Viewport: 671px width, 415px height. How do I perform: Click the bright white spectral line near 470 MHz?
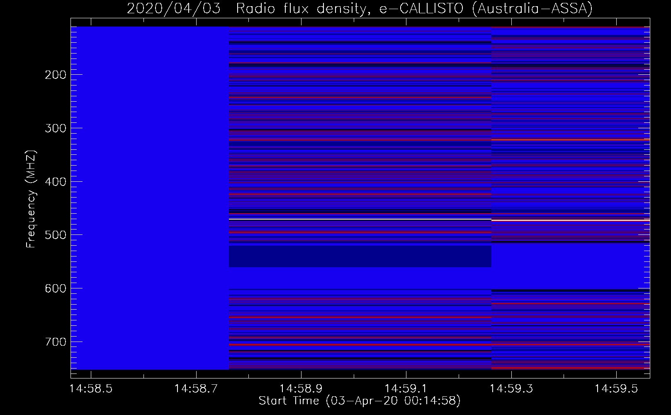coord(360,219)
